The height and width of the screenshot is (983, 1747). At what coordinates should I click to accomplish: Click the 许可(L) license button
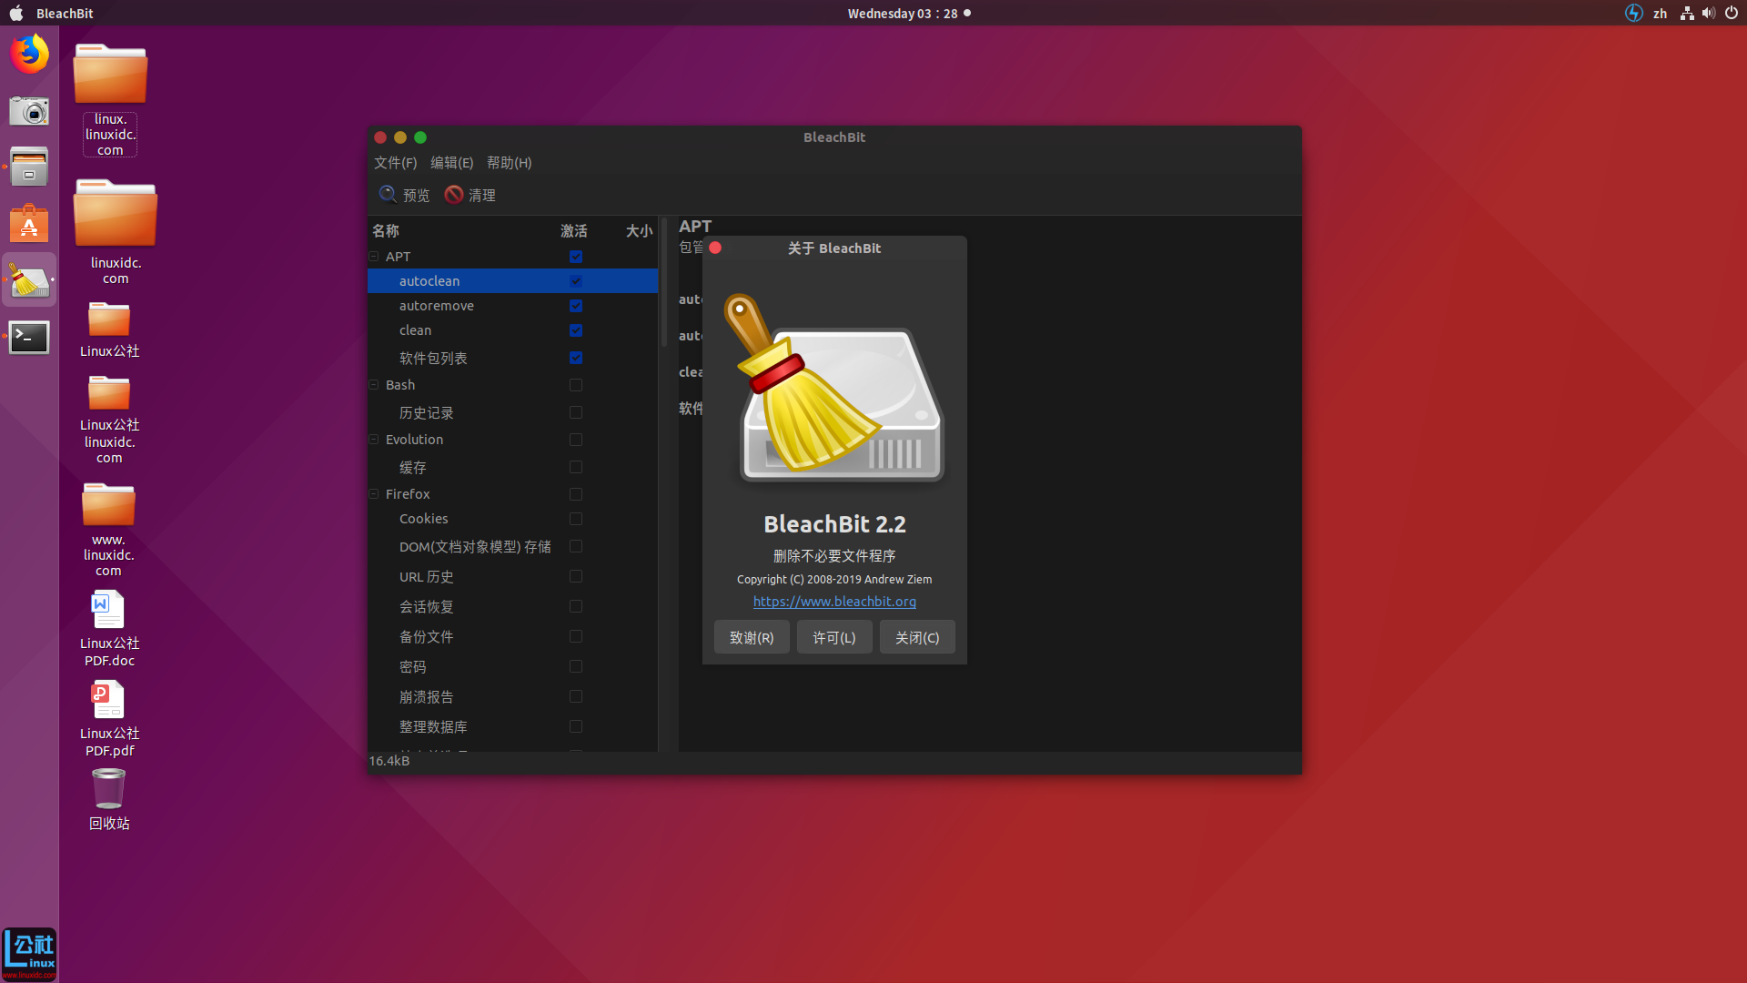[x=834, y=637]
